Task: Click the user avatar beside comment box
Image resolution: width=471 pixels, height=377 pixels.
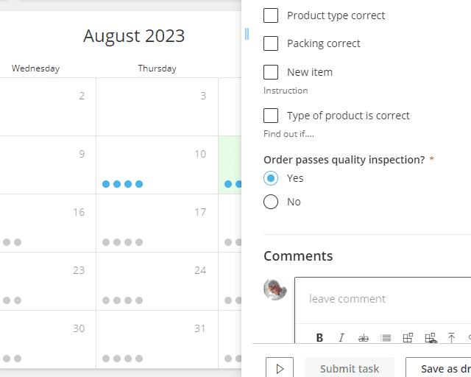Action: click(x=275, y=289)
